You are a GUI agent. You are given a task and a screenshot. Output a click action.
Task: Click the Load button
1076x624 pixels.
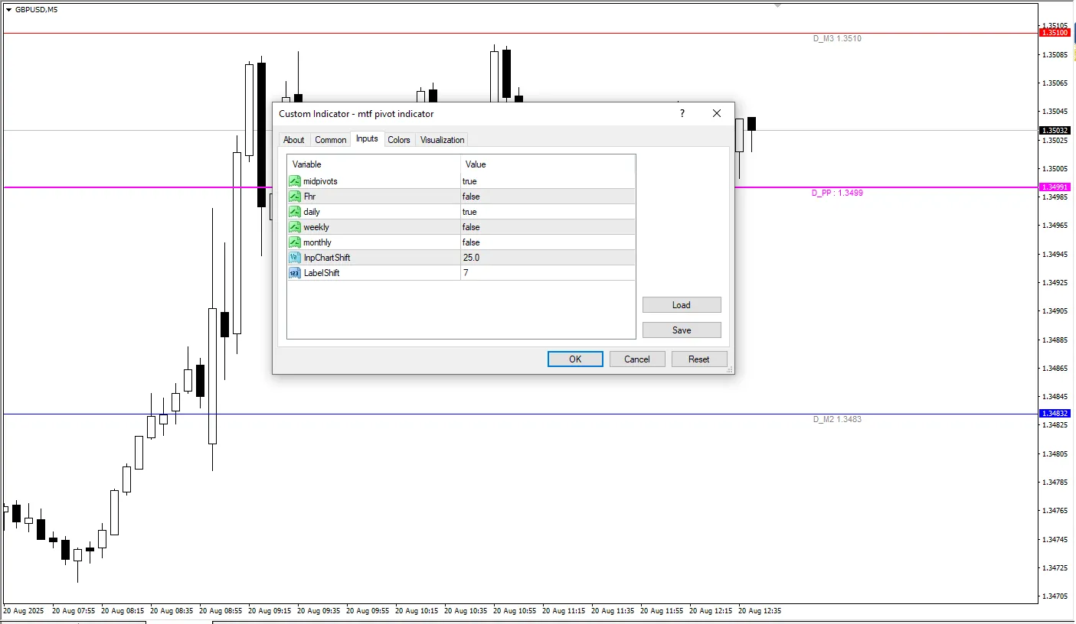coord(681,305)
